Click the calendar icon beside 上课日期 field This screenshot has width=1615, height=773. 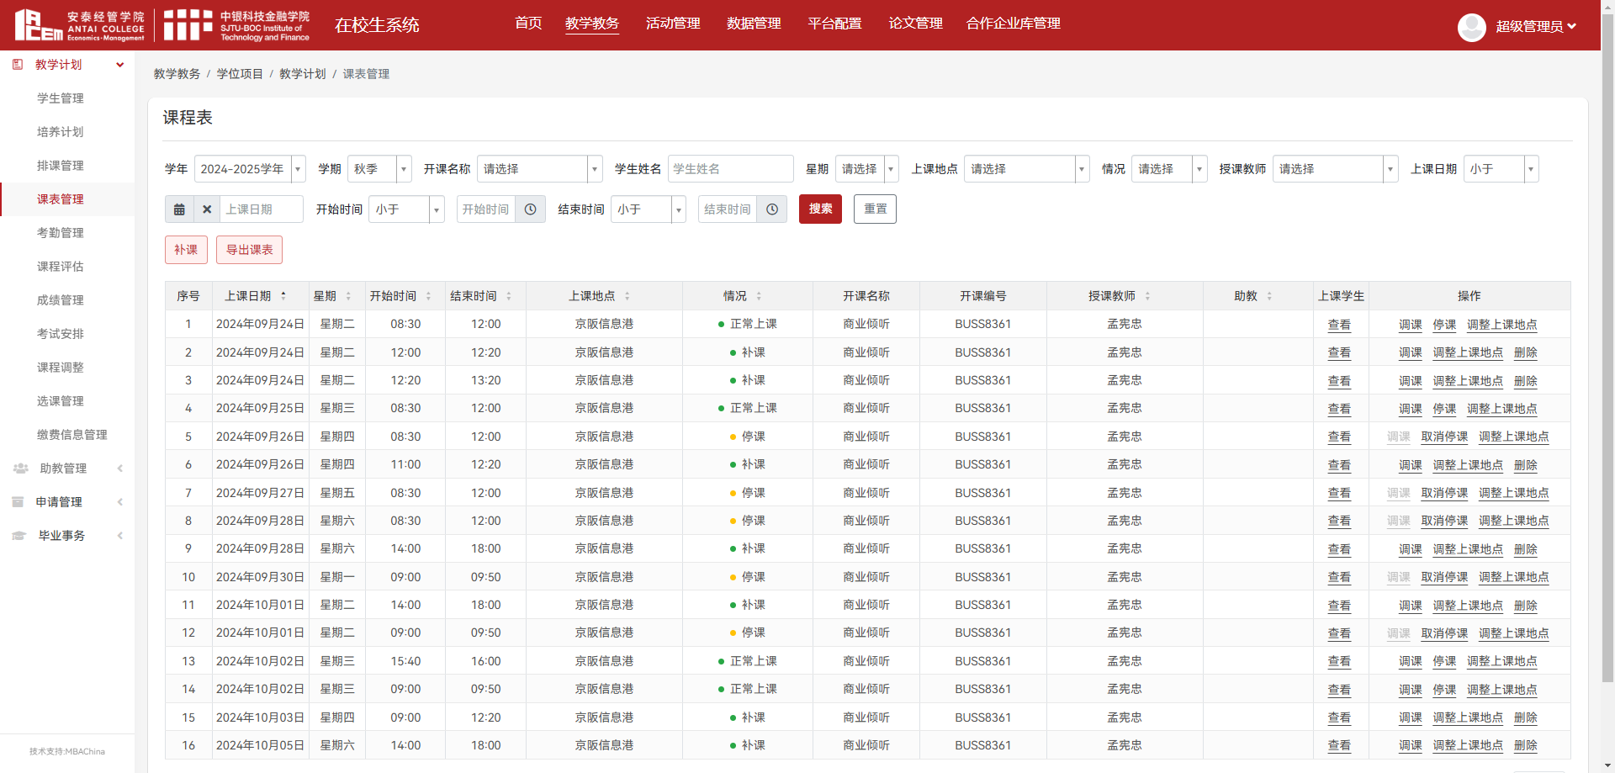(179, 209)
